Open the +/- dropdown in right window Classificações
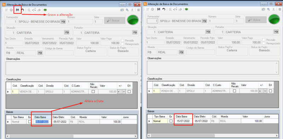 [x=265, y=91]
